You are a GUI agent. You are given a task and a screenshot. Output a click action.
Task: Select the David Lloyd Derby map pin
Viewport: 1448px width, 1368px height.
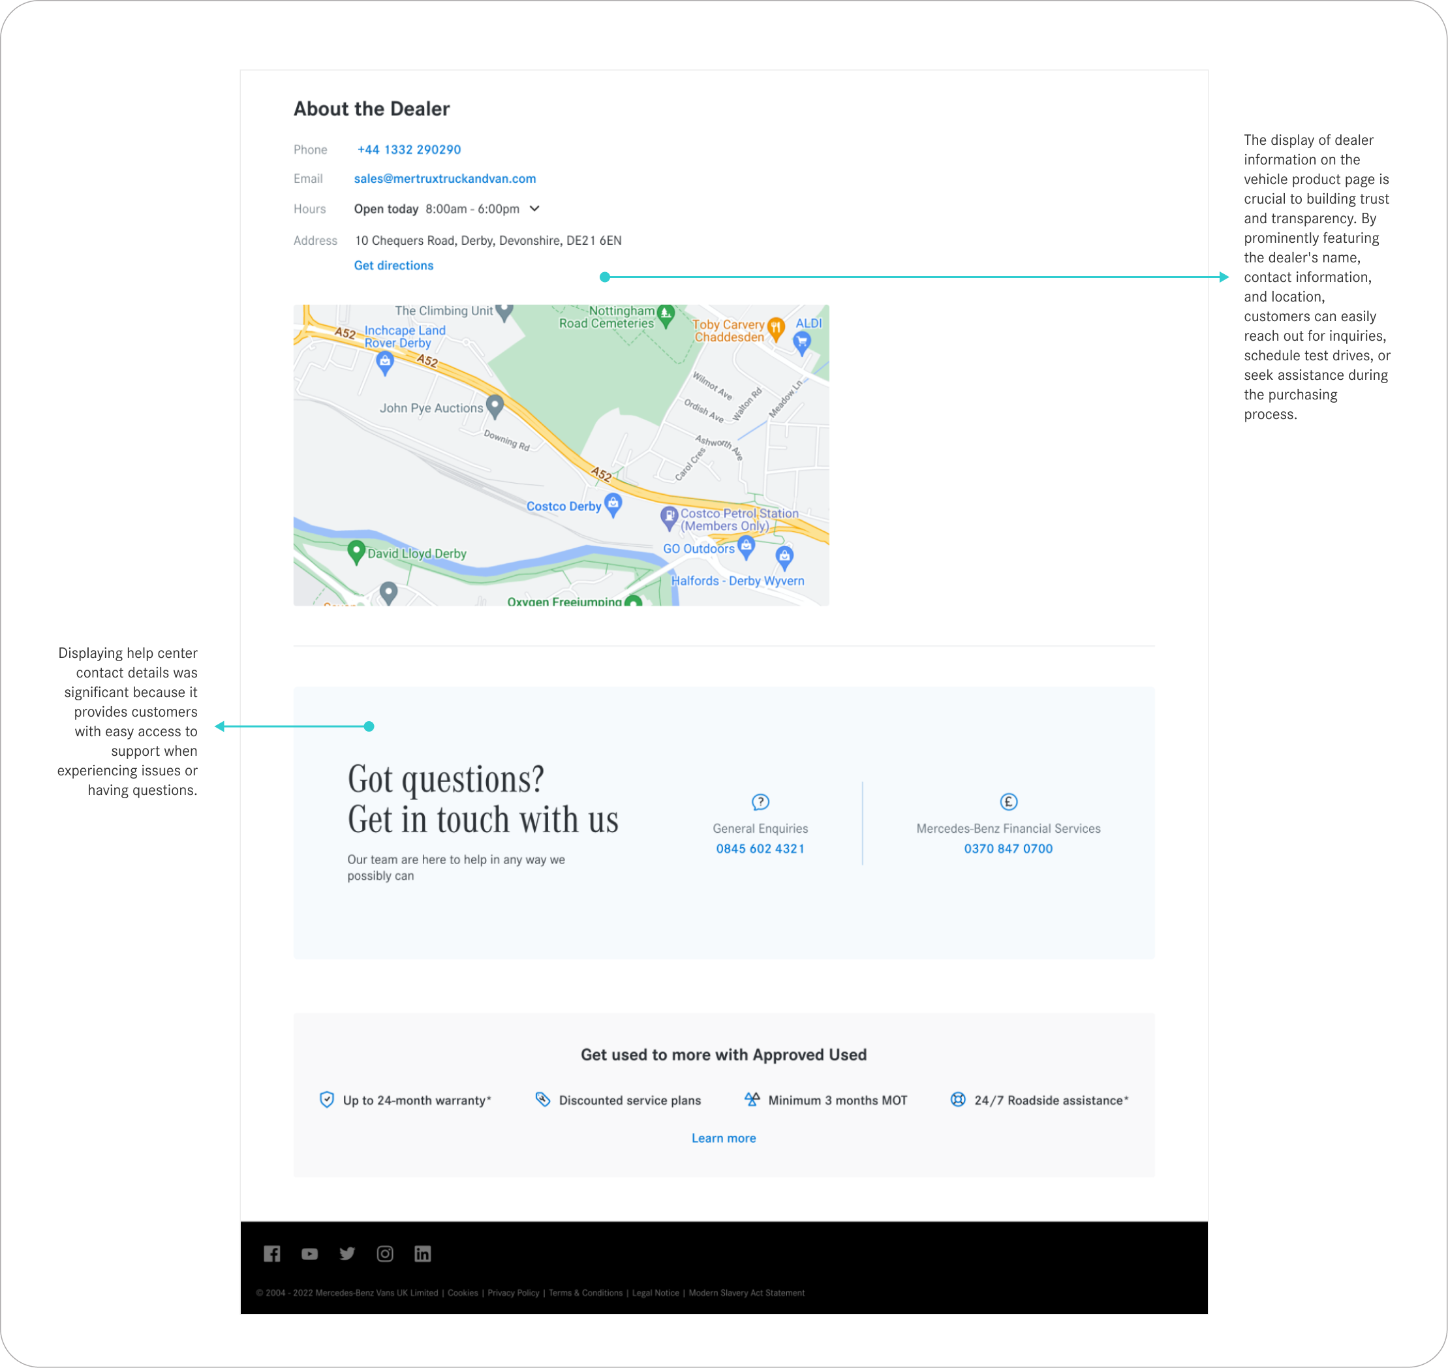356,552
